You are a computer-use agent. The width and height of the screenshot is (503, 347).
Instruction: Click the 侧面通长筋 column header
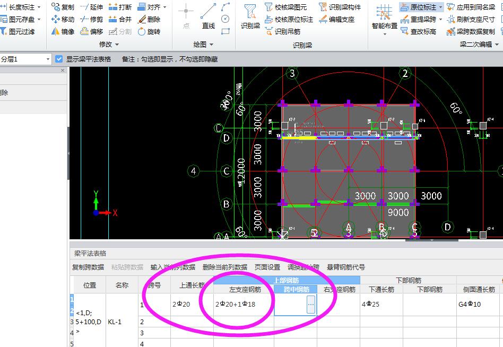click(x=479, y=289)
